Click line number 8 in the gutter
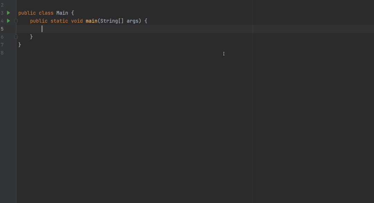The width and height of the screenshot is (374, 203). [x=2, y=53]
